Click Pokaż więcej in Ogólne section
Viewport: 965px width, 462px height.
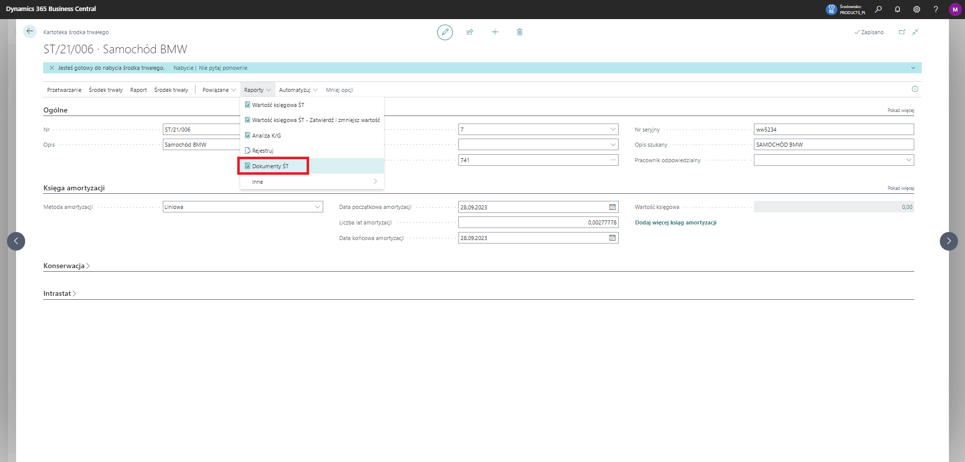tap(901, 110)
